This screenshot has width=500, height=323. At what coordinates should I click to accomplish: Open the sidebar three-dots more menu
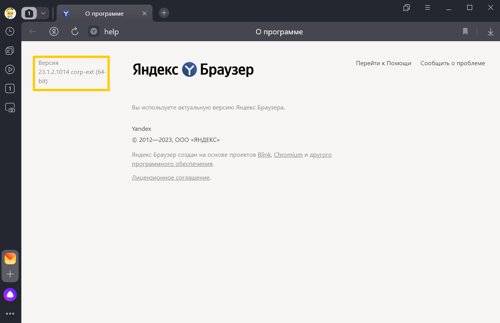pyautogui.click(x=10, y=313)
